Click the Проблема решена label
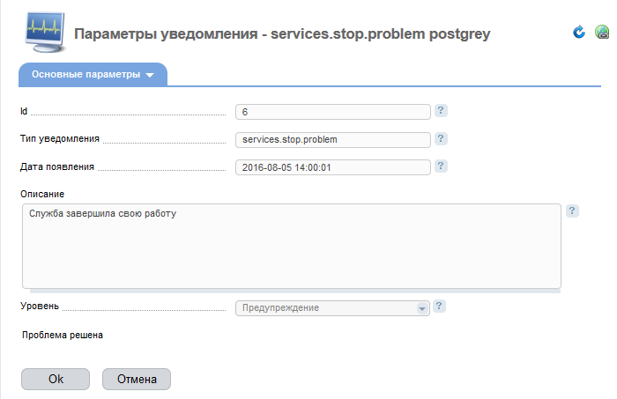 tap(63, 335)
